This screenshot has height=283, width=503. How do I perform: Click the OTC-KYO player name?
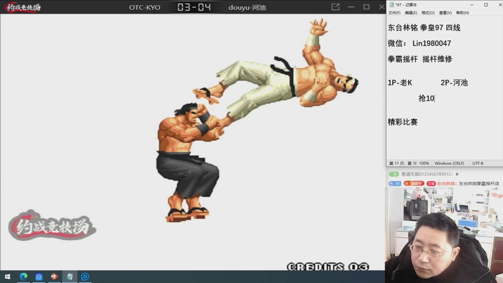(145, 8)
